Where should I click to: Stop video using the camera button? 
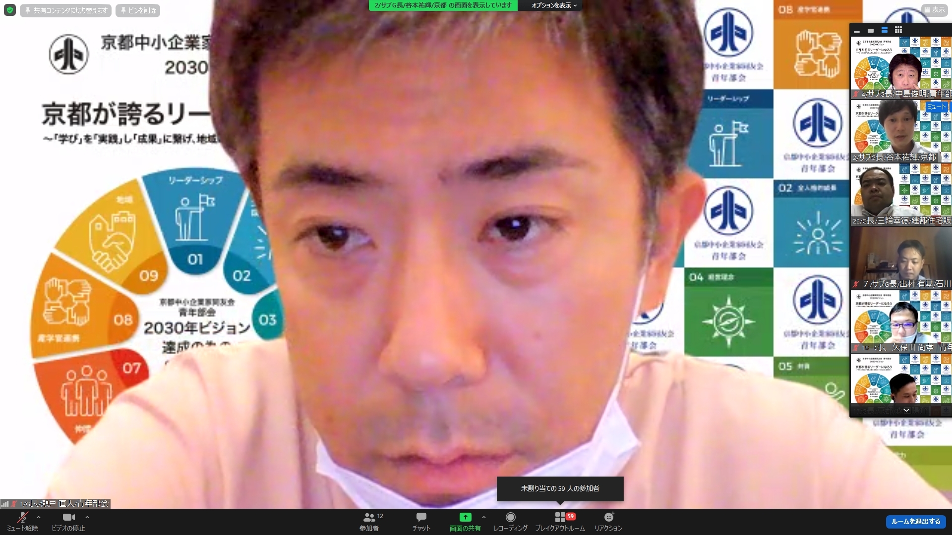(x=68, y=522)
